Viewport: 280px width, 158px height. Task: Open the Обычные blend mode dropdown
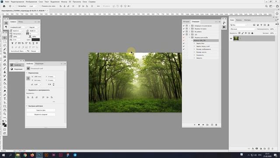(x=243, y=29)
